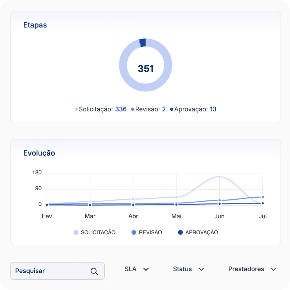
Task: Click the Aprovação: 13 legend entry
Action: tap(193, 109)
